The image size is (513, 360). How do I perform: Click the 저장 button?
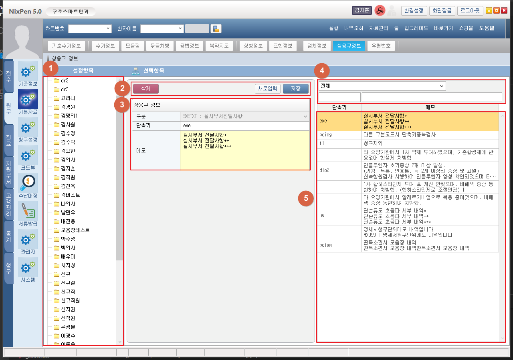pyautogui.click(x=295, y=89)
